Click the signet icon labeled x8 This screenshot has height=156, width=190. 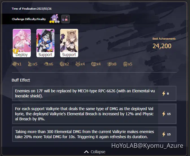click(x=110, y=64)
